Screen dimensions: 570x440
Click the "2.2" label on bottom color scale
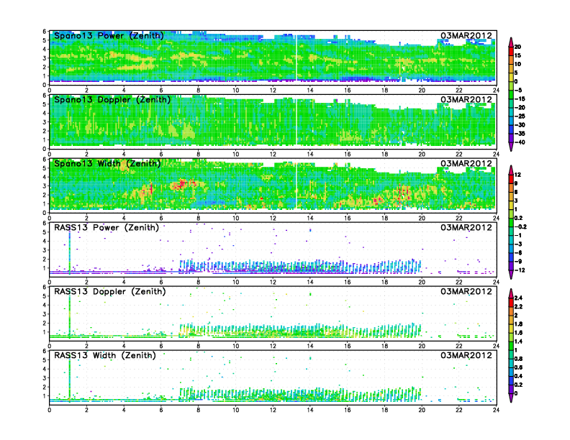[x=519, y=307]
